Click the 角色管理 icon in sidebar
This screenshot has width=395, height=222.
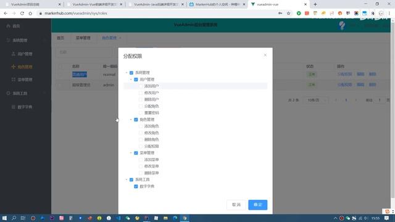(x=14, y=67)
